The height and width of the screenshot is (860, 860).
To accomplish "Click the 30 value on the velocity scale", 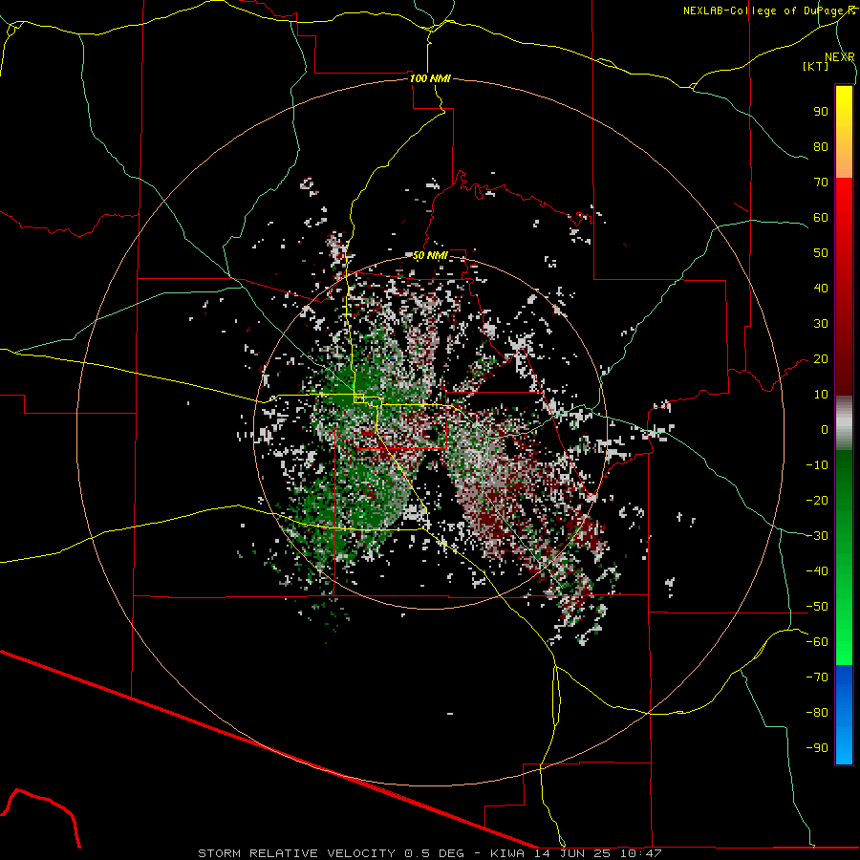I will click(821, 324).
